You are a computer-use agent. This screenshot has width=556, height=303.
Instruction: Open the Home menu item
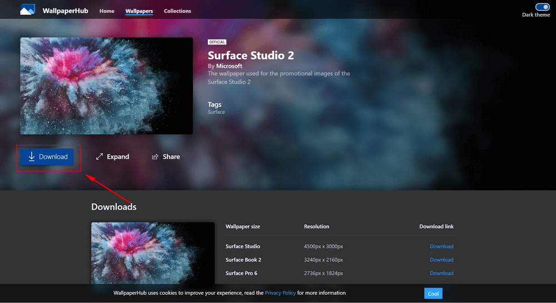pos(107,11)
